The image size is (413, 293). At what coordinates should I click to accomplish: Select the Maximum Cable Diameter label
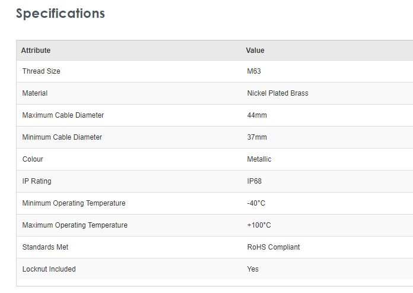(63, 115)
